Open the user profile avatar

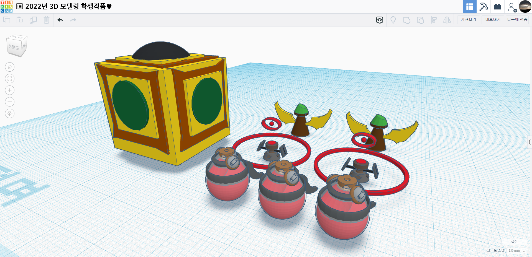click(525, 7)
